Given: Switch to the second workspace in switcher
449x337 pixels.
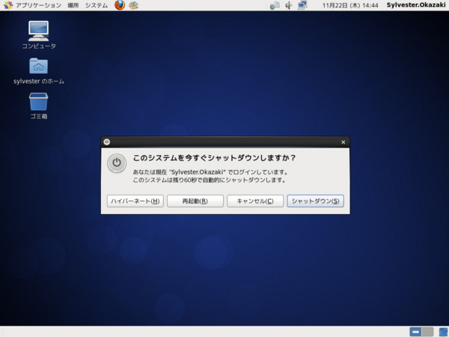Looking at the screenshot, I should 427,332.
